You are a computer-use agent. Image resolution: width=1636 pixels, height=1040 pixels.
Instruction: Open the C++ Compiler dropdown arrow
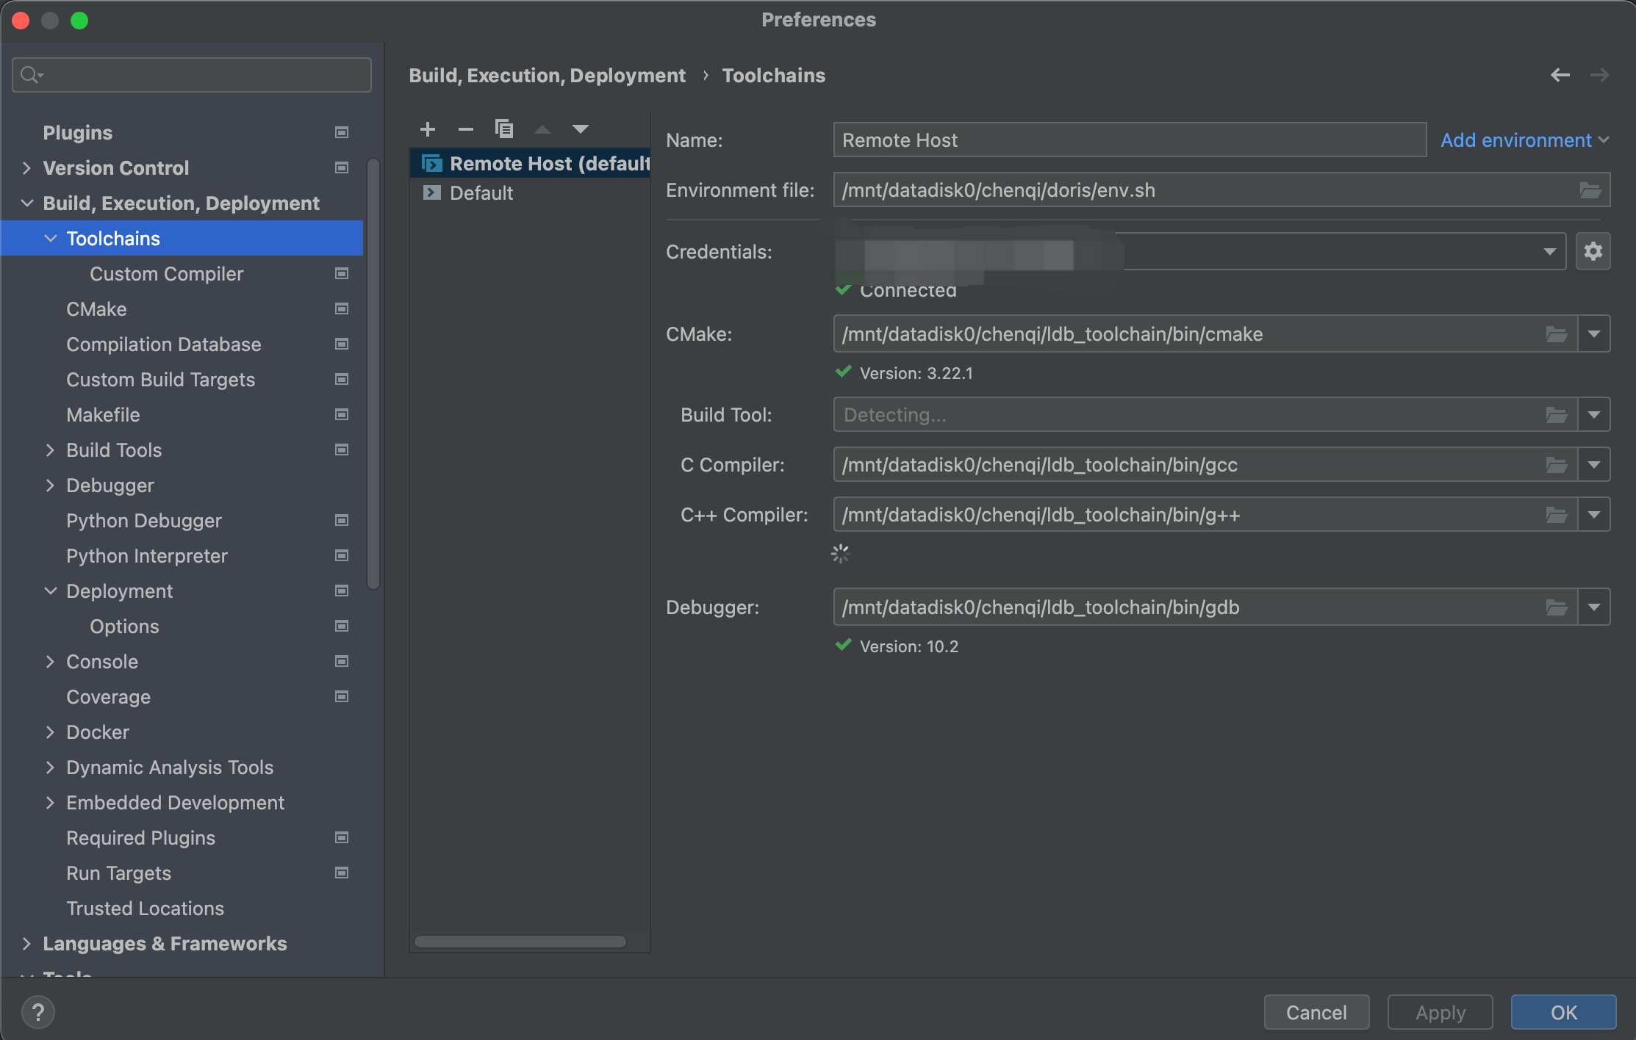tap(1593, 515)
